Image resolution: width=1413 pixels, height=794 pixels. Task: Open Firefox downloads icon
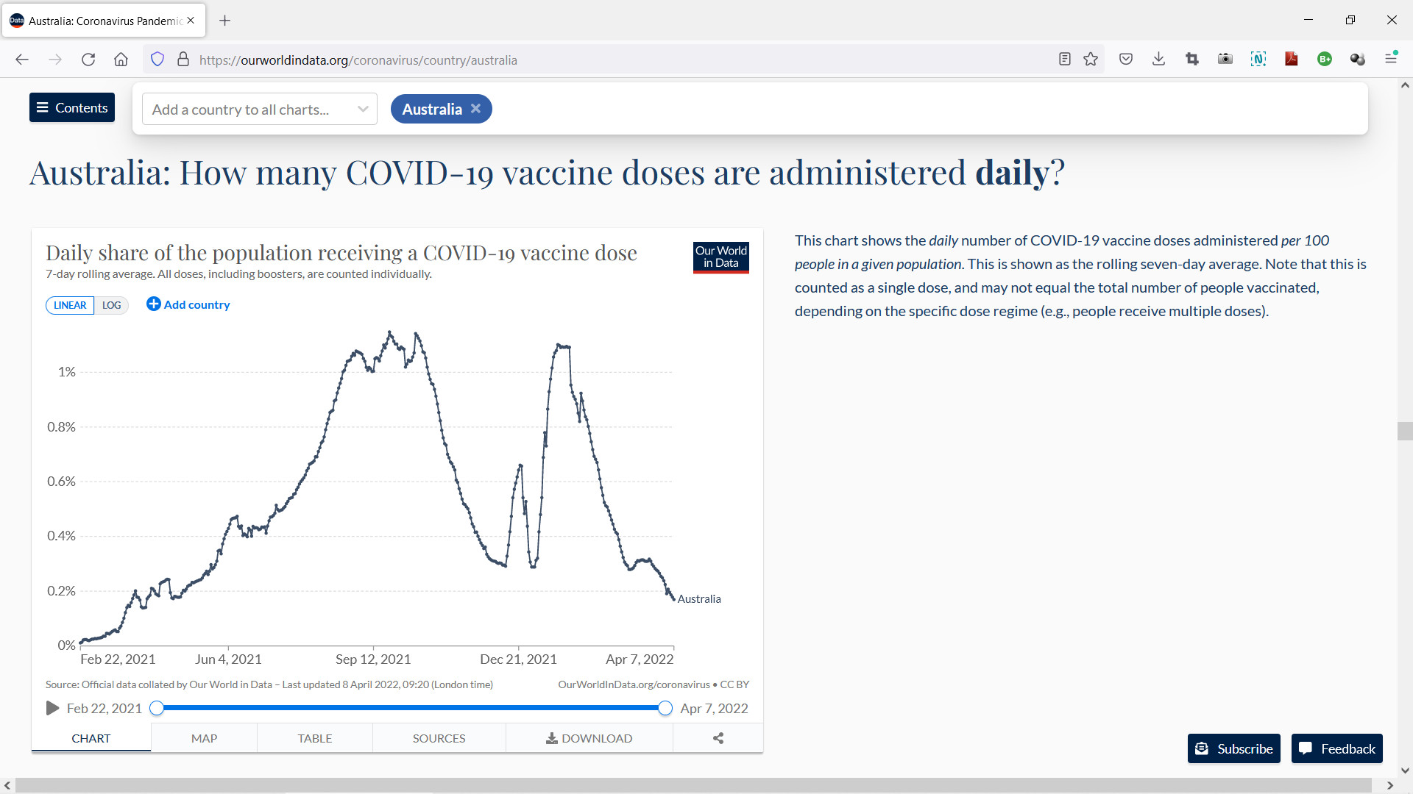(1158, 60)
